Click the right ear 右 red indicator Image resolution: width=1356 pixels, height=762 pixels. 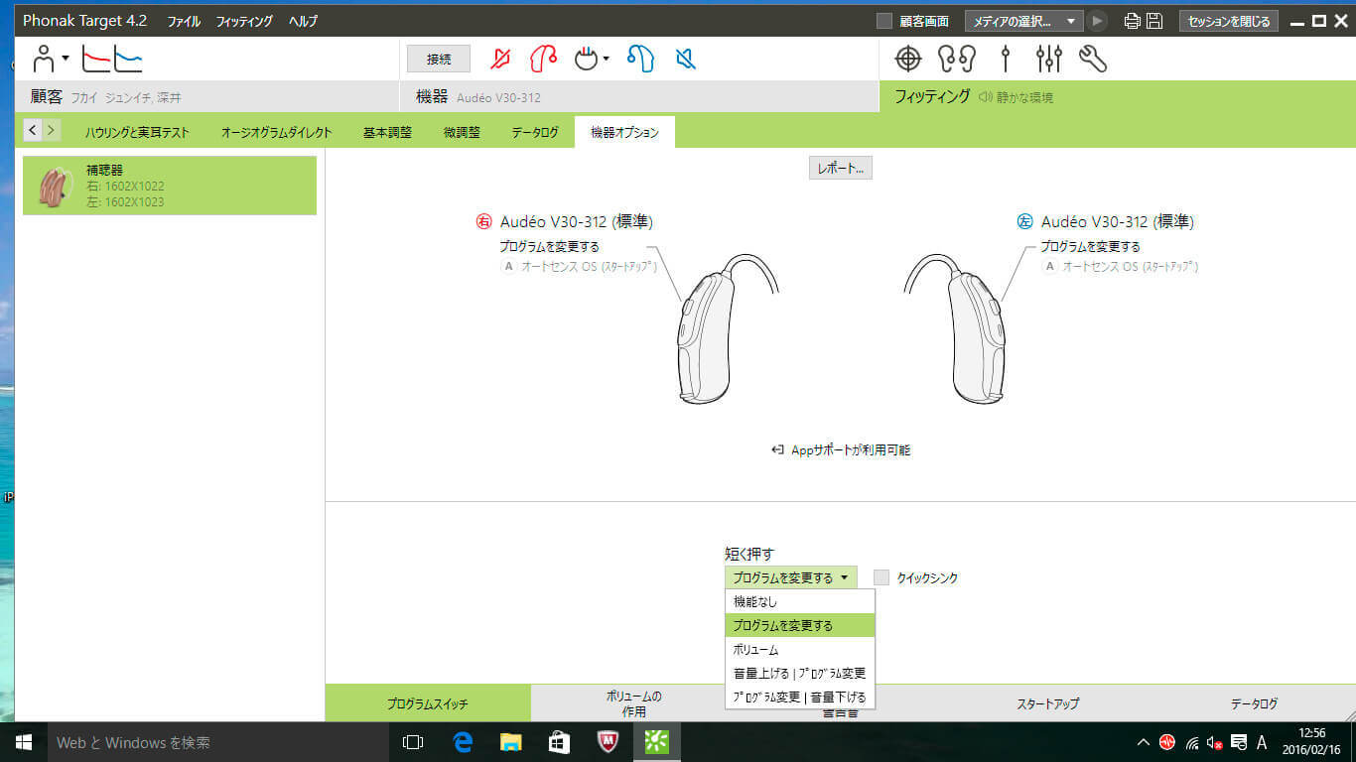click(485, 222)
